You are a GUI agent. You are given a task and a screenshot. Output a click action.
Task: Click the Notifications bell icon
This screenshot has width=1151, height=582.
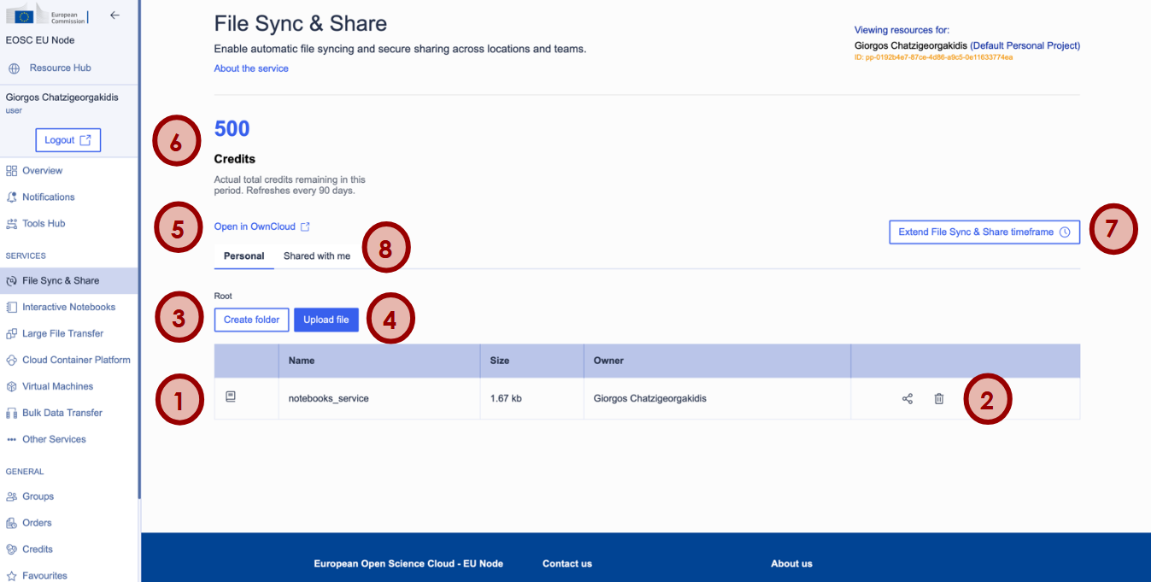pyautogui.click(x=12, y=197)
